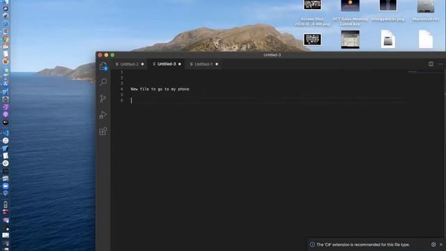Select the blank white document desktop icon
The height and width of the screenshot is (251, 446).
point(426,39)
